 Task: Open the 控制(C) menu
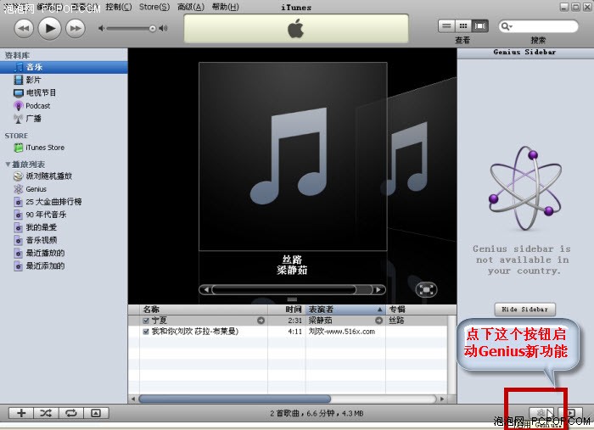click(x=119, y=7)
